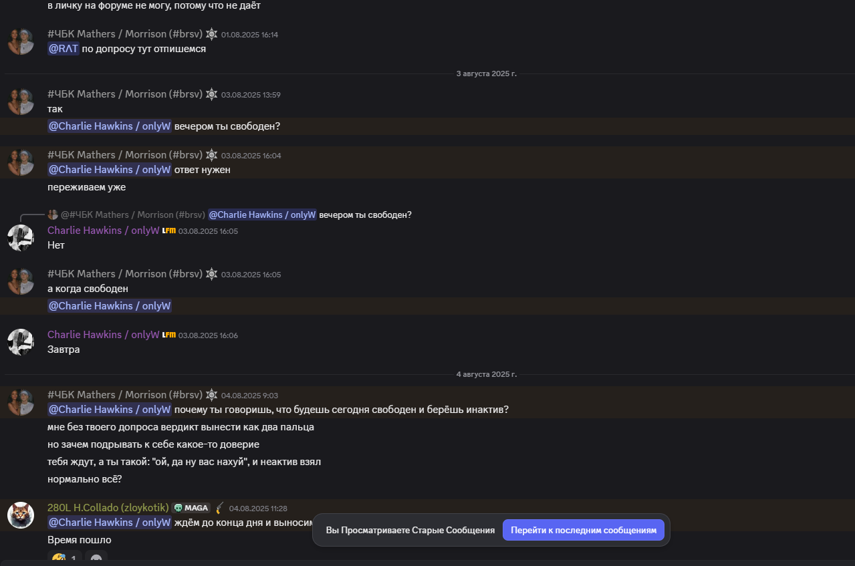Click timestamp 04.08.2025 9:03

(249, 396)
